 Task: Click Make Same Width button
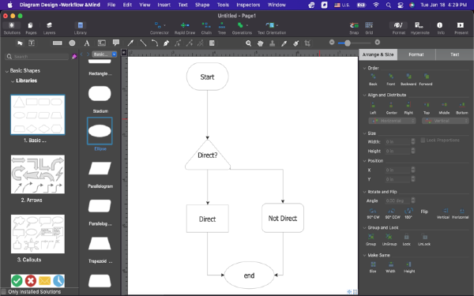tap(390, 267)
